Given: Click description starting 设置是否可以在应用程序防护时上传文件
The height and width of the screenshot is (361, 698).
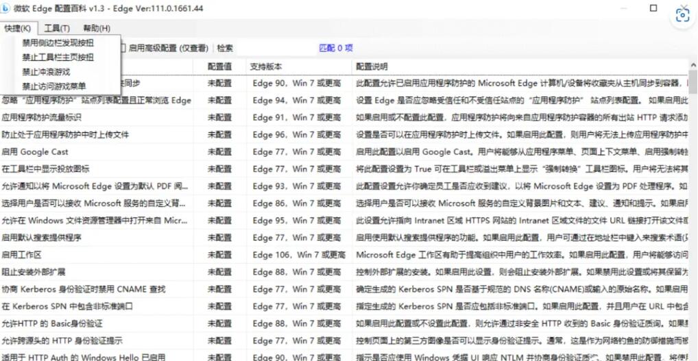Looking at the screenshot, I should pos(522,135).
